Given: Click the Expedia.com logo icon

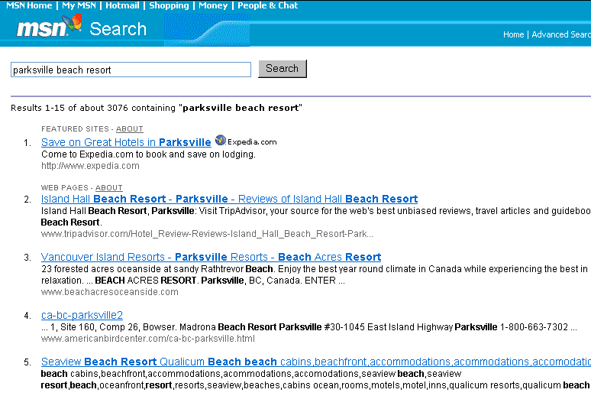Looking at the screenshot, I should click(221, 141).
